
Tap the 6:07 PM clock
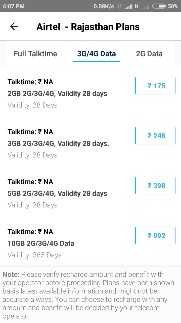click(14, 6)
